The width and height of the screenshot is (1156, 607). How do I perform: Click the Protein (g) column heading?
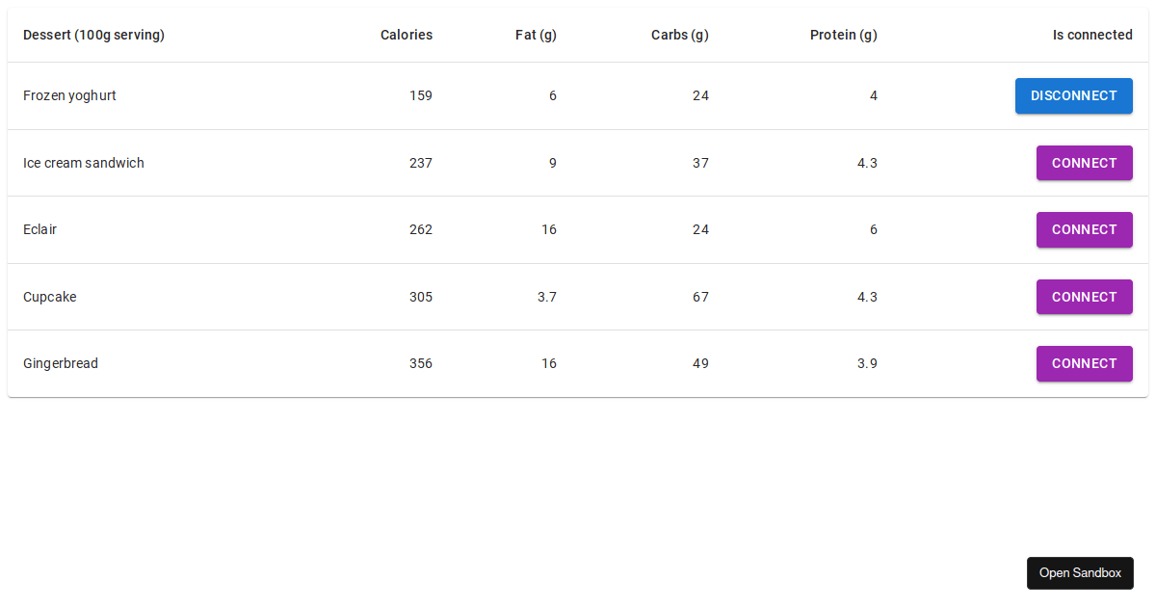(843, 35)
